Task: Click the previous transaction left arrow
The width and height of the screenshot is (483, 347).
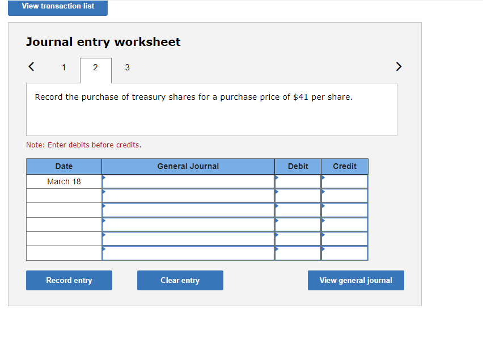Action: 31,66
